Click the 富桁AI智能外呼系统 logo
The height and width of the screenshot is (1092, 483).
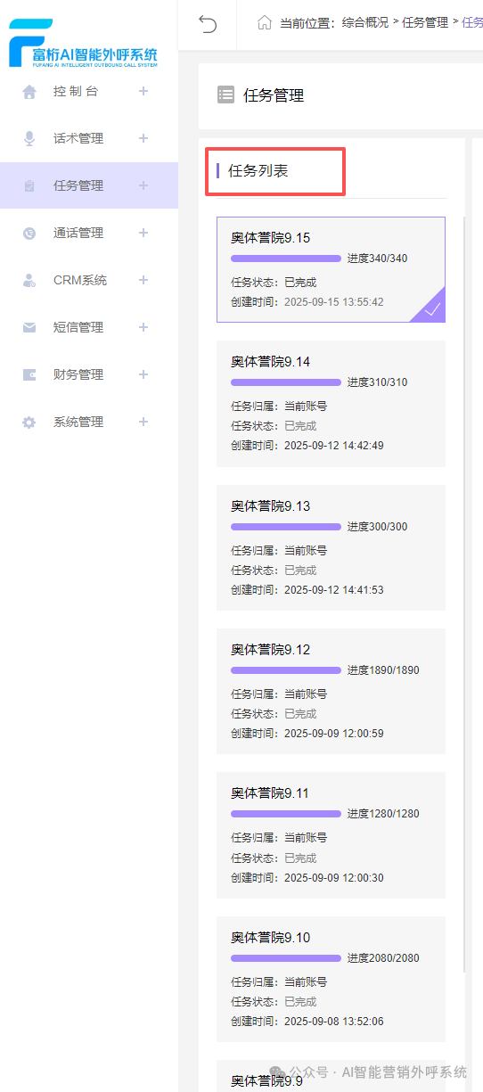[83, 44]
